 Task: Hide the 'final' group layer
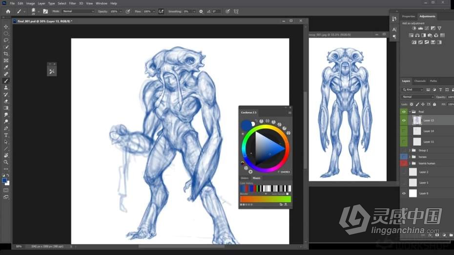coord(404,112)
